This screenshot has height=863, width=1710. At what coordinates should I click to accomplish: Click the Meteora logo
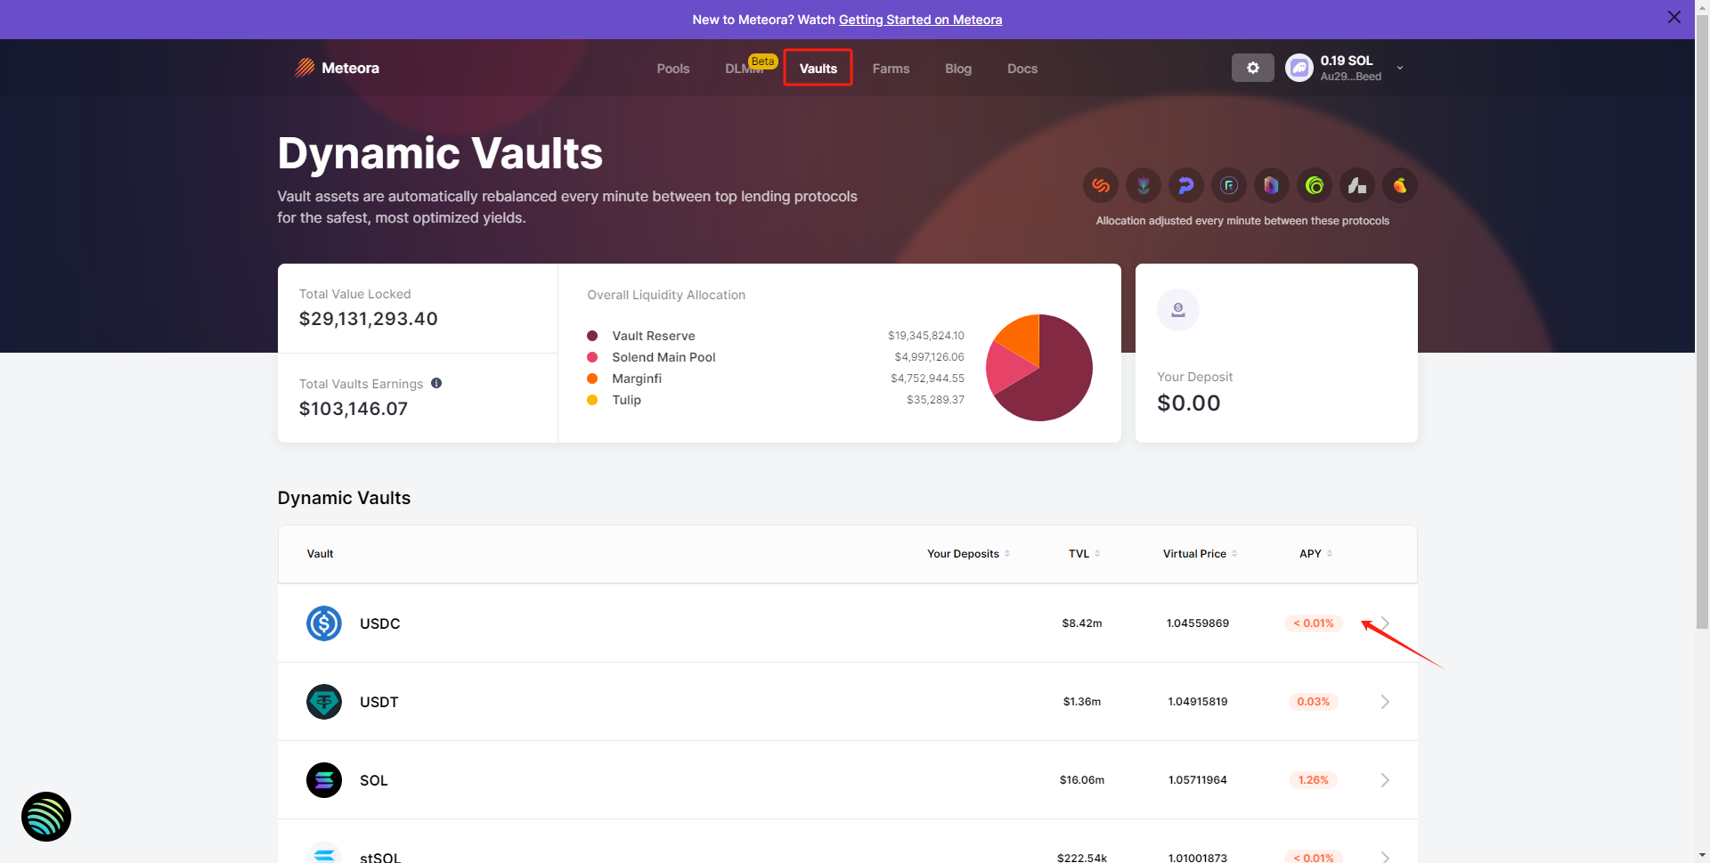tap(337, 68)
